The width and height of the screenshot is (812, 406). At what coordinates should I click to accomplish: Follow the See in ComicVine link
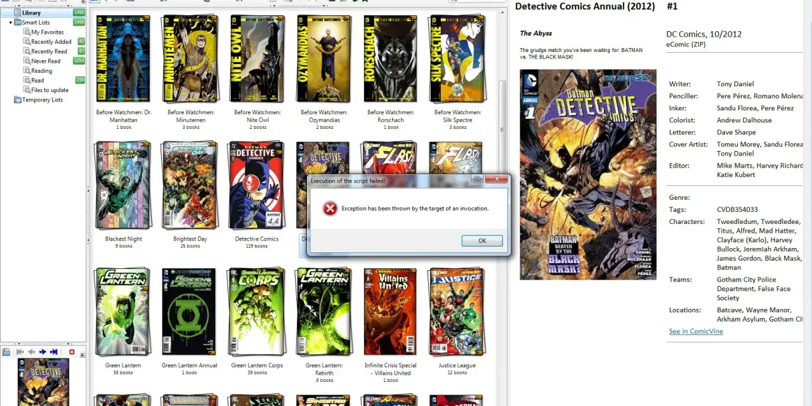point(696,331)
